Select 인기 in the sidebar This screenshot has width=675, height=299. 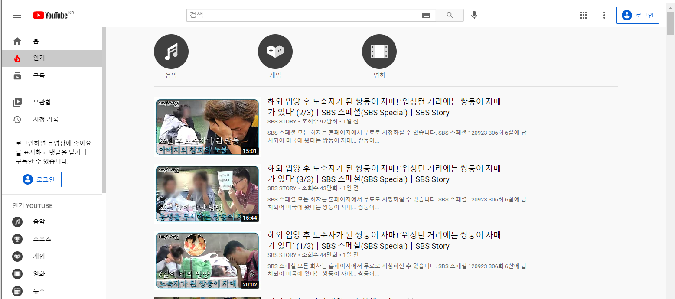pyautogui.click(x=52, y=58)
